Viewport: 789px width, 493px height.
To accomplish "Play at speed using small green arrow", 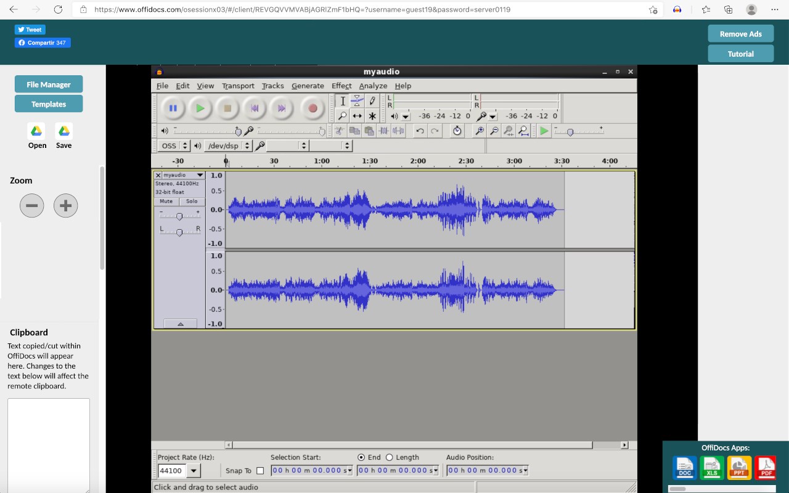I will [544, 131].
